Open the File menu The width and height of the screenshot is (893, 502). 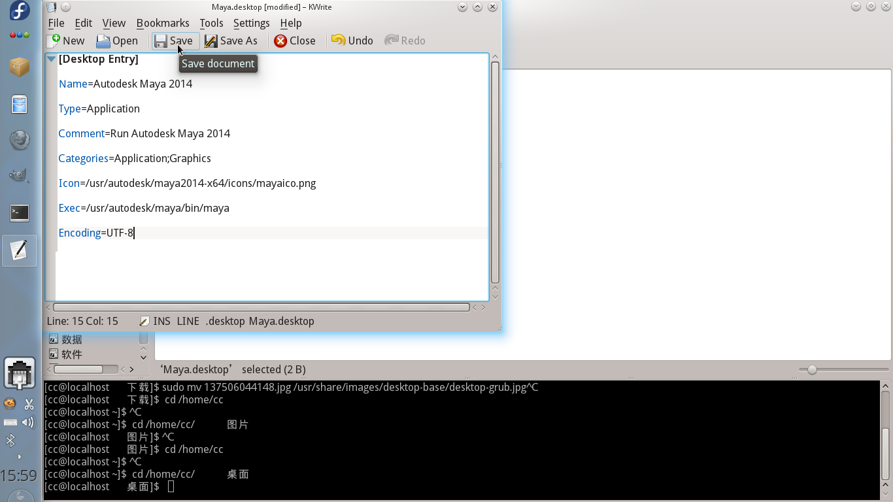(56, 23)
